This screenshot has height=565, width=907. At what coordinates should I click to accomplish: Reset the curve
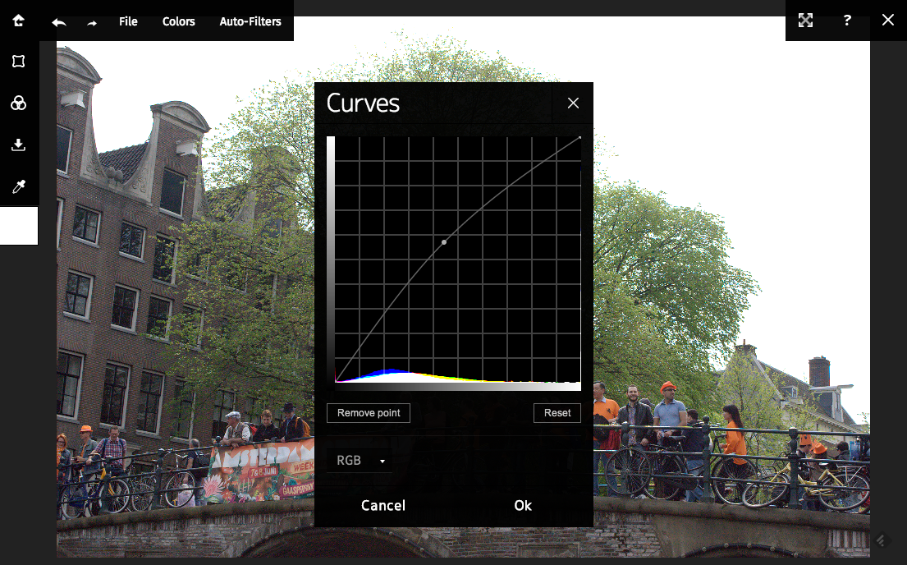[557, 413]
